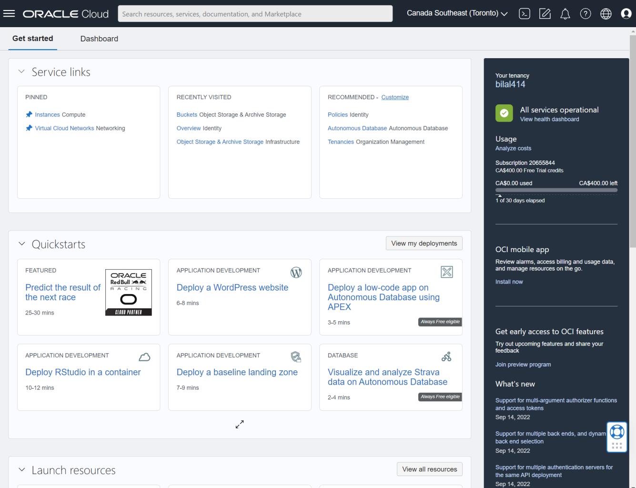The width and height of the screenshot is (636, 488).
Task: Click the RStudio container cloud icon
Action: (145, 357)
